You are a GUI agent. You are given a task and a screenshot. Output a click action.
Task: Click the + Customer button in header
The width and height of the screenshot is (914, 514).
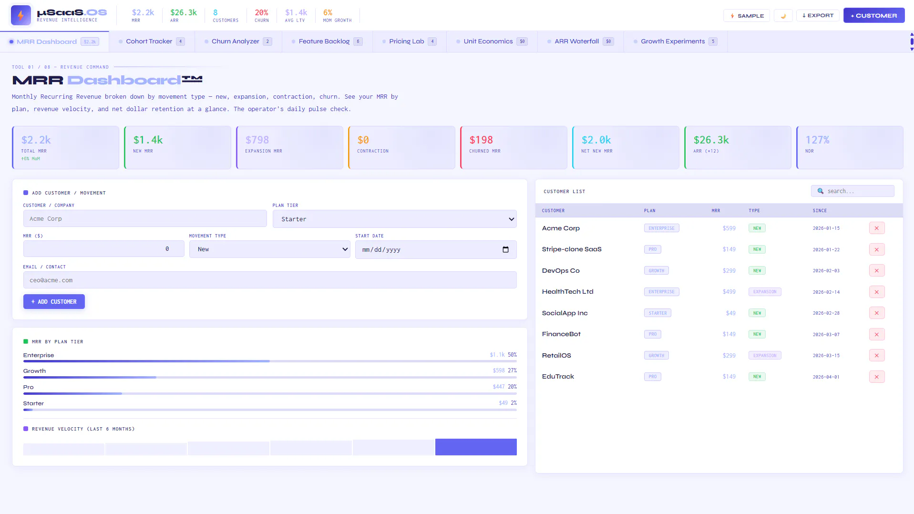click(x=874, y=16)
